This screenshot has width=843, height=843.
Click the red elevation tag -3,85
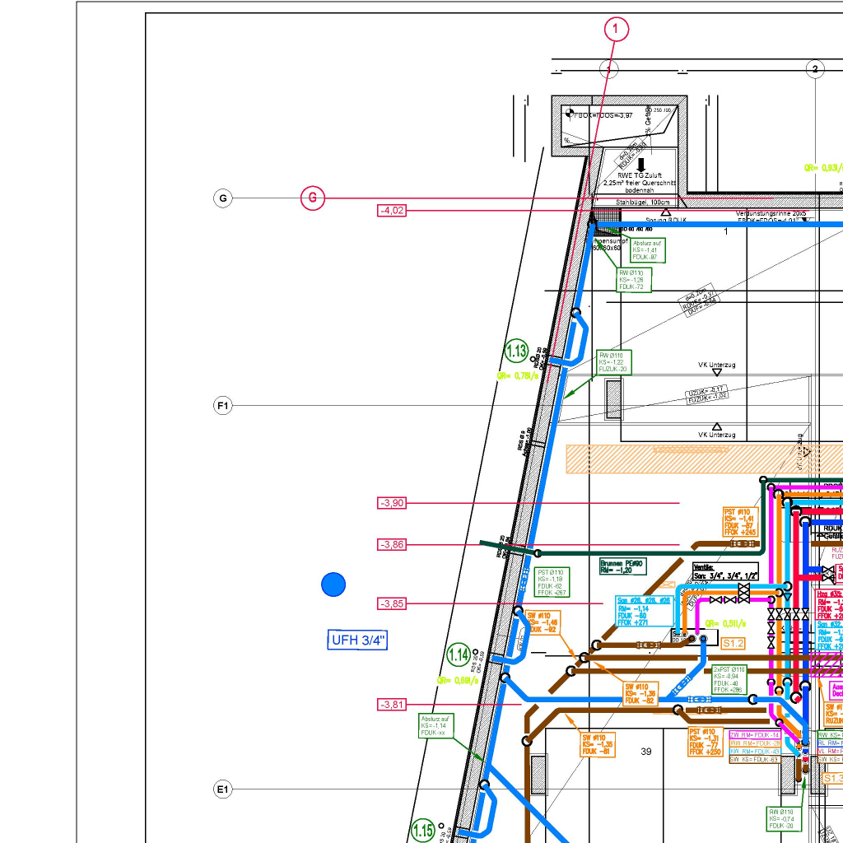click(392, 604)
